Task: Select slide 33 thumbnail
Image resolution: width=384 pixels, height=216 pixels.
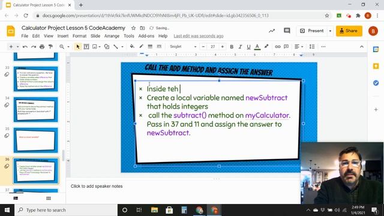Action: (x=36, y=79)
